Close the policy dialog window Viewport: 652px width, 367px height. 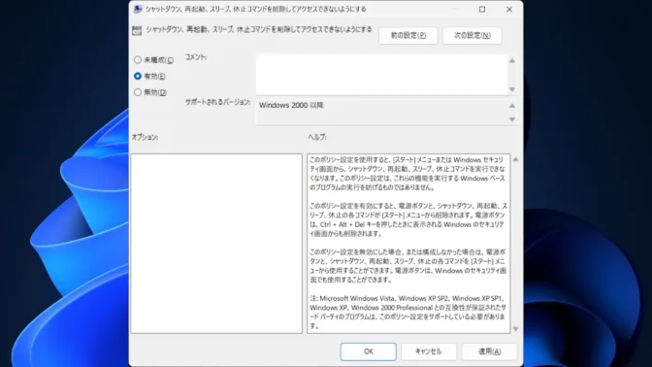point(509,9)
